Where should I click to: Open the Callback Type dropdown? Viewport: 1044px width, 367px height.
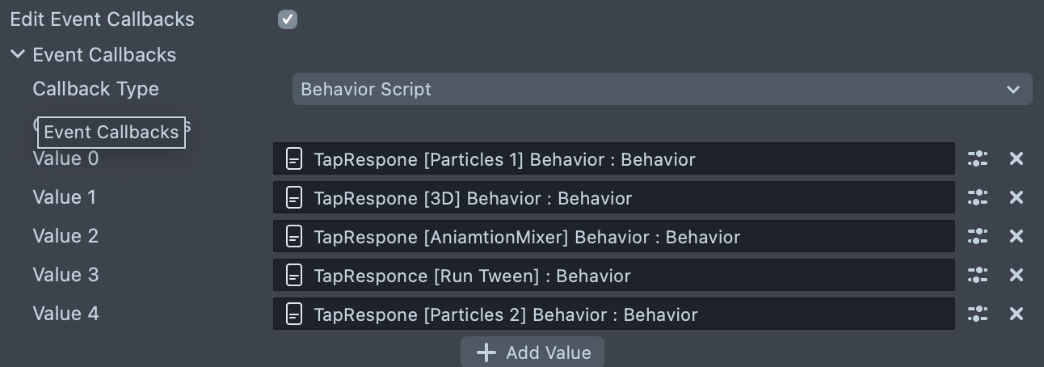[x=661, y=89]
